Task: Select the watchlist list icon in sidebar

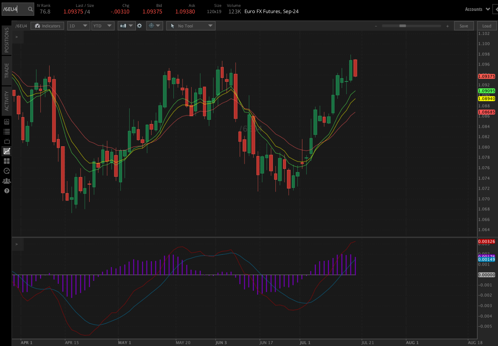Action: tap(7, 132)
